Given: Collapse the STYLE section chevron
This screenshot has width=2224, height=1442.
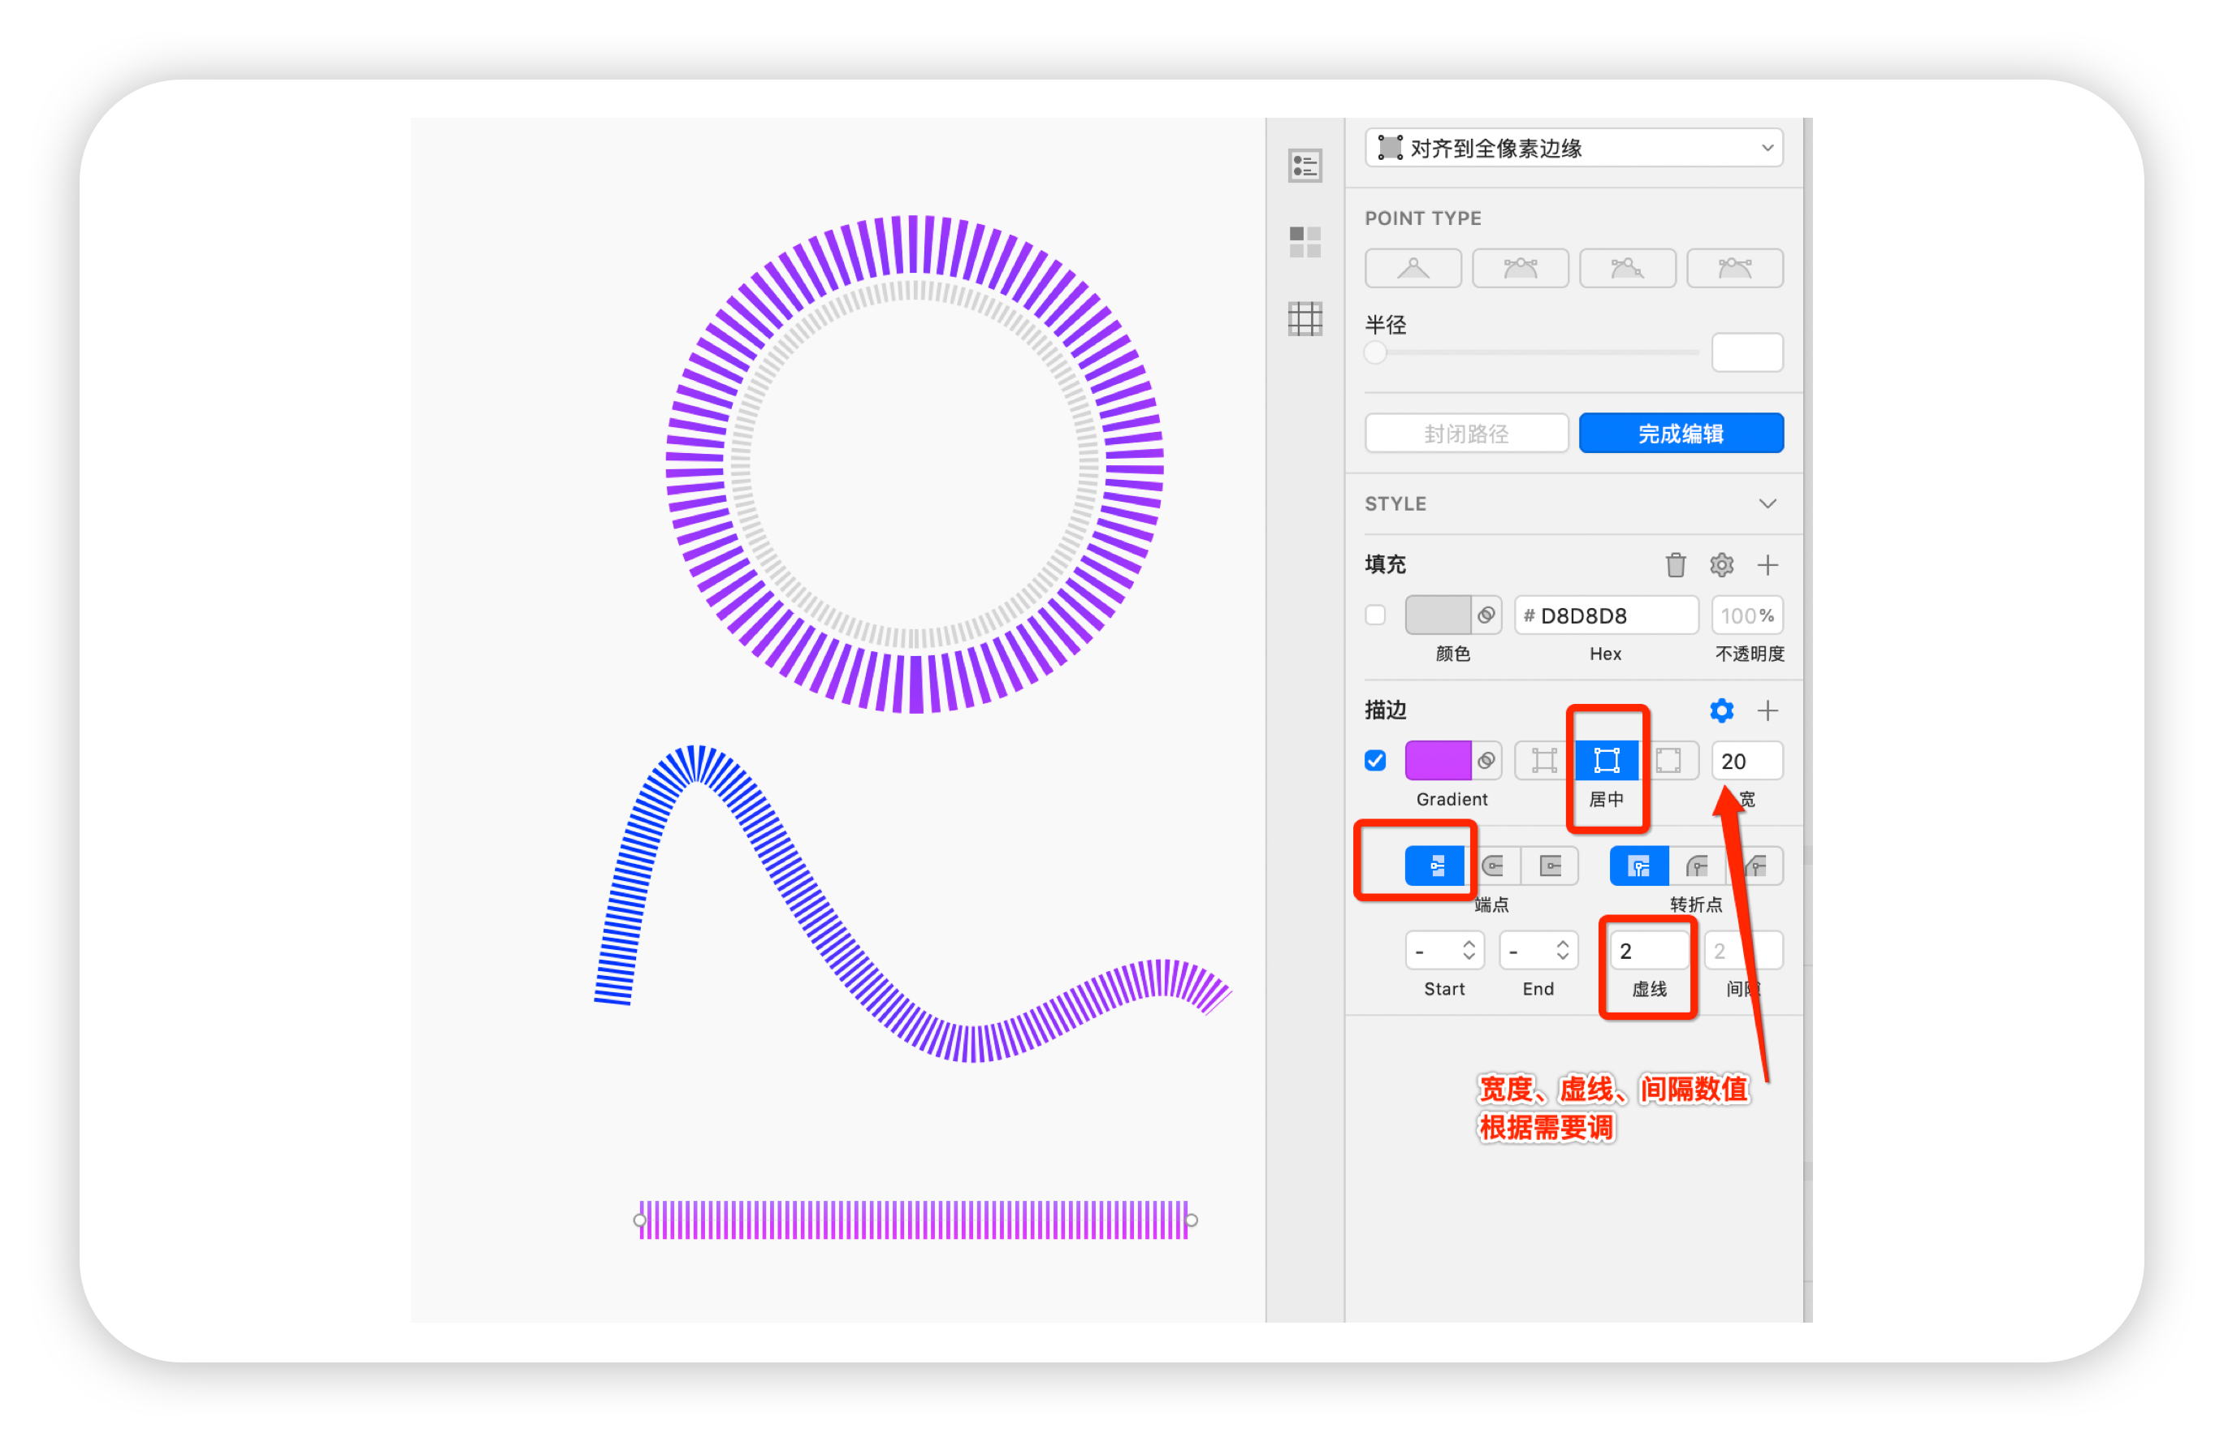Looking at the screenshot, I should coord(1767,504).
